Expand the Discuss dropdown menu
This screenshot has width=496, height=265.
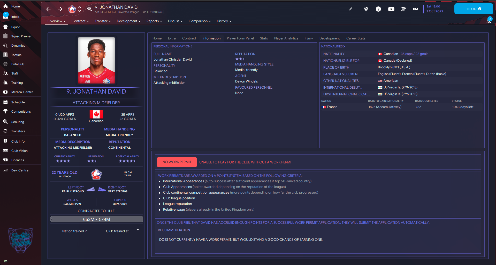(175, 21)
